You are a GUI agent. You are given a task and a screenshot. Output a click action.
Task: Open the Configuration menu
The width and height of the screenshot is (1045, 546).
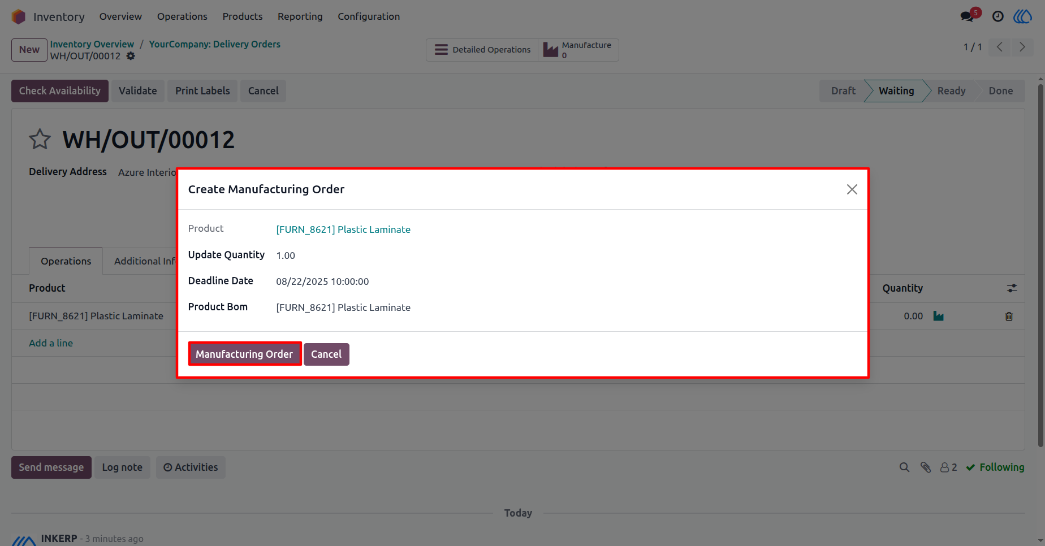tap(369, 16)
